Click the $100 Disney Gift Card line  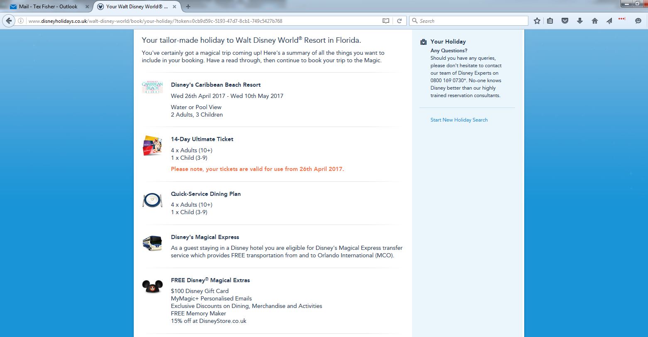pos(200,291)
